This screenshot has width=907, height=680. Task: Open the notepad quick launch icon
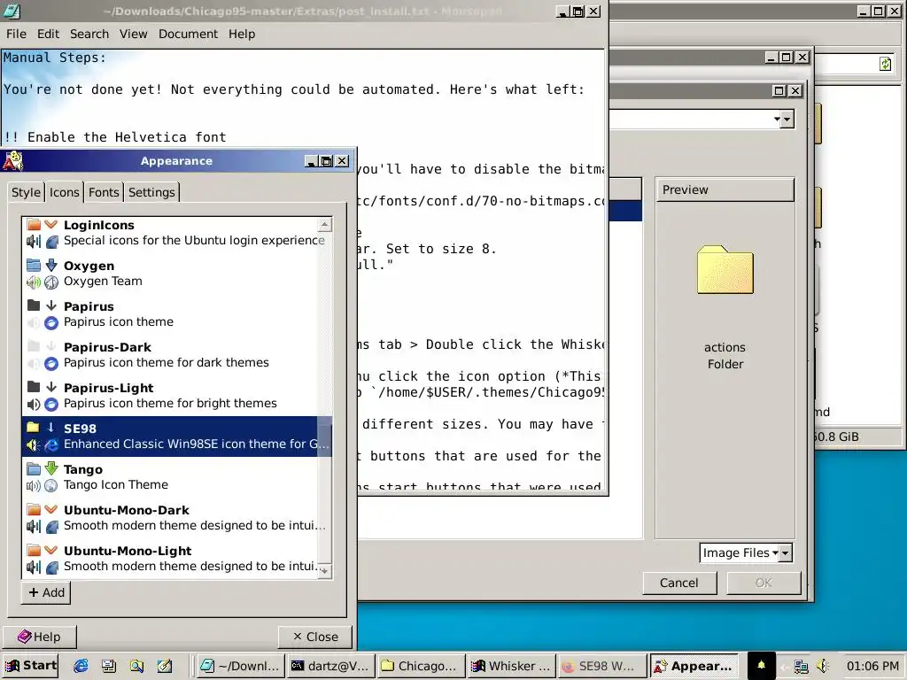pyautogui.click(x=164, y=666)
